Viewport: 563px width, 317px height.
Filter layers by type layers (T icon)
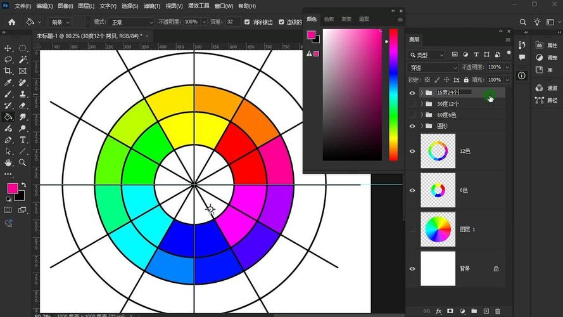tap(476, 55)
